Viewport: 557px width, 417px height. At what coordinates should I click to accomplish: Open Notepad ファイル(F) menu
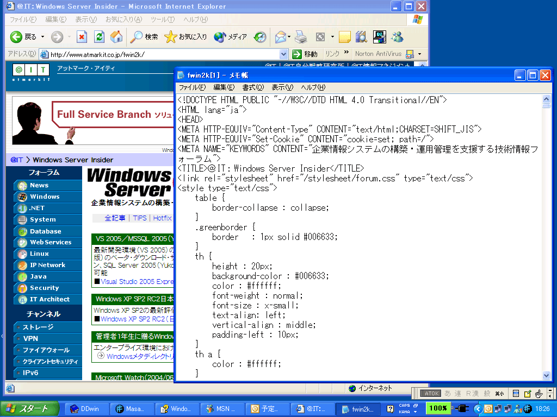192,87
